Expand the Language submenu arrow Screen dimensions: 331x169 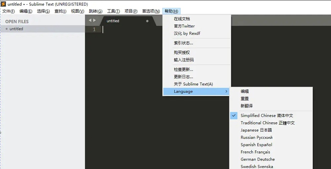click(x=226, y=91)
